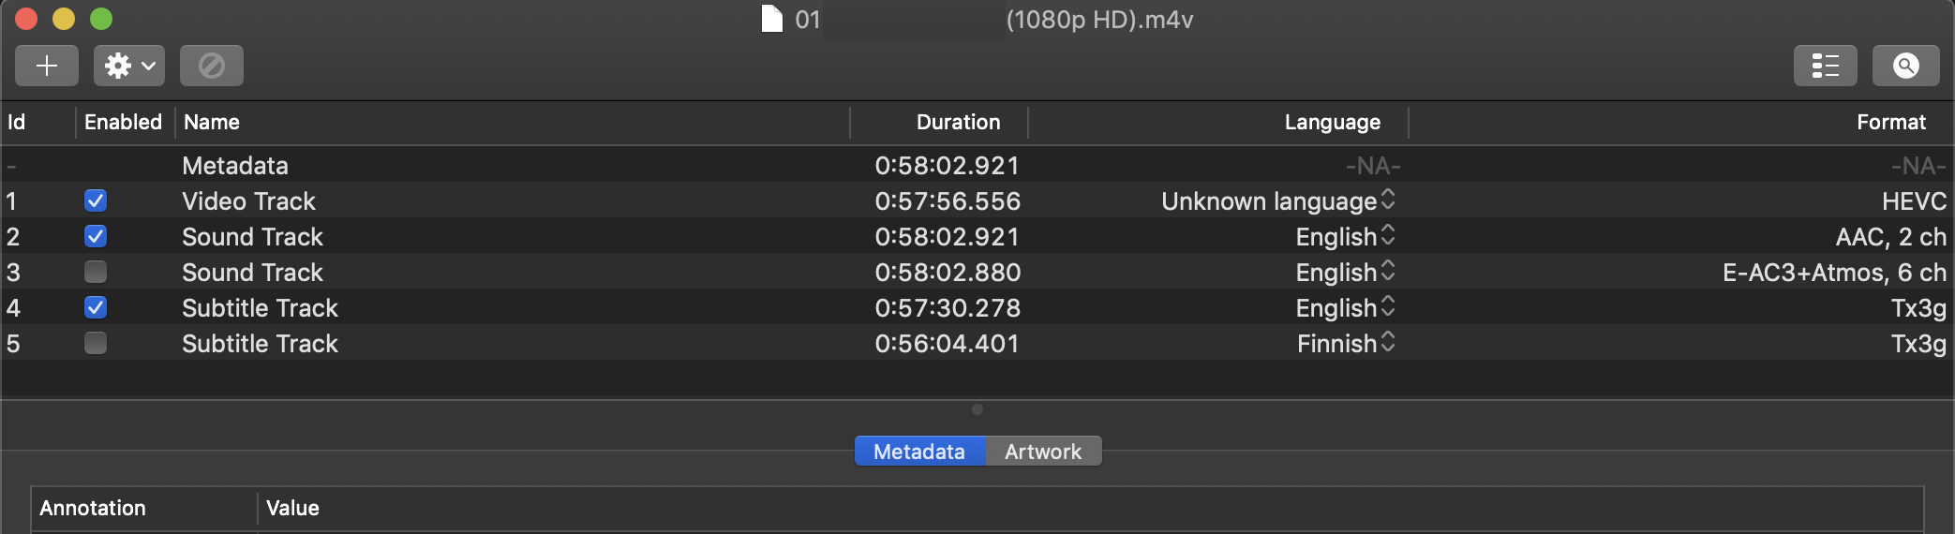Image resolution: width=1955 pixels, height=534 pixels.
Task: Enable the E-AC3+Atmos Sound Track checkbox
Action: [96, 272]
